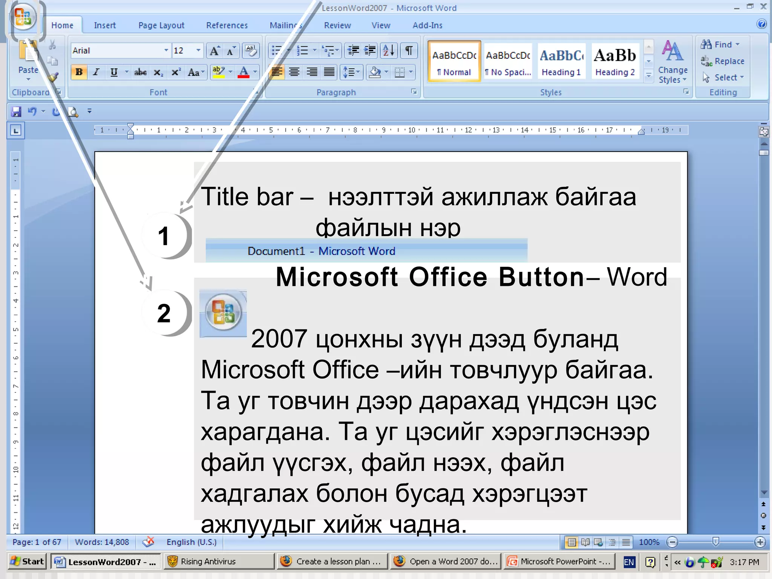
Task: Switch to Draft view
Action: pos(626,542)
